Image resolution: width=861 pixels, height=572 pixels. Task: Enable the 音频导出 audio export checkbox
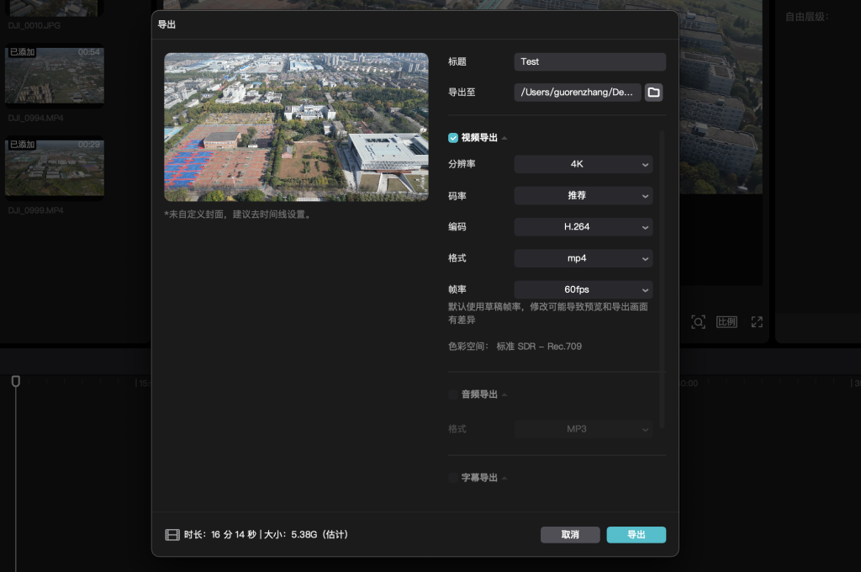point(452,394)
